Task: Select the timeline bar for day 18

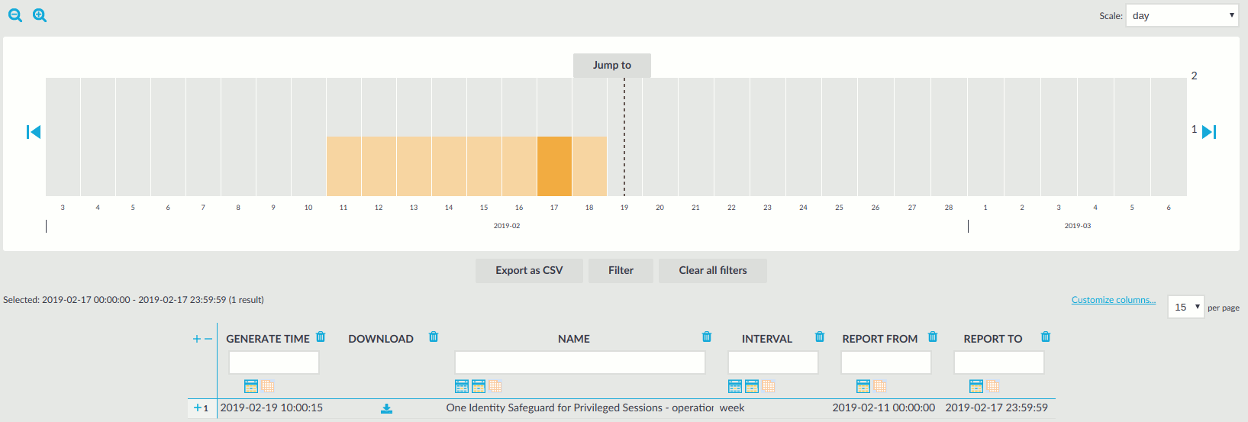Action: pyautogui.click(x=589, y=166)
